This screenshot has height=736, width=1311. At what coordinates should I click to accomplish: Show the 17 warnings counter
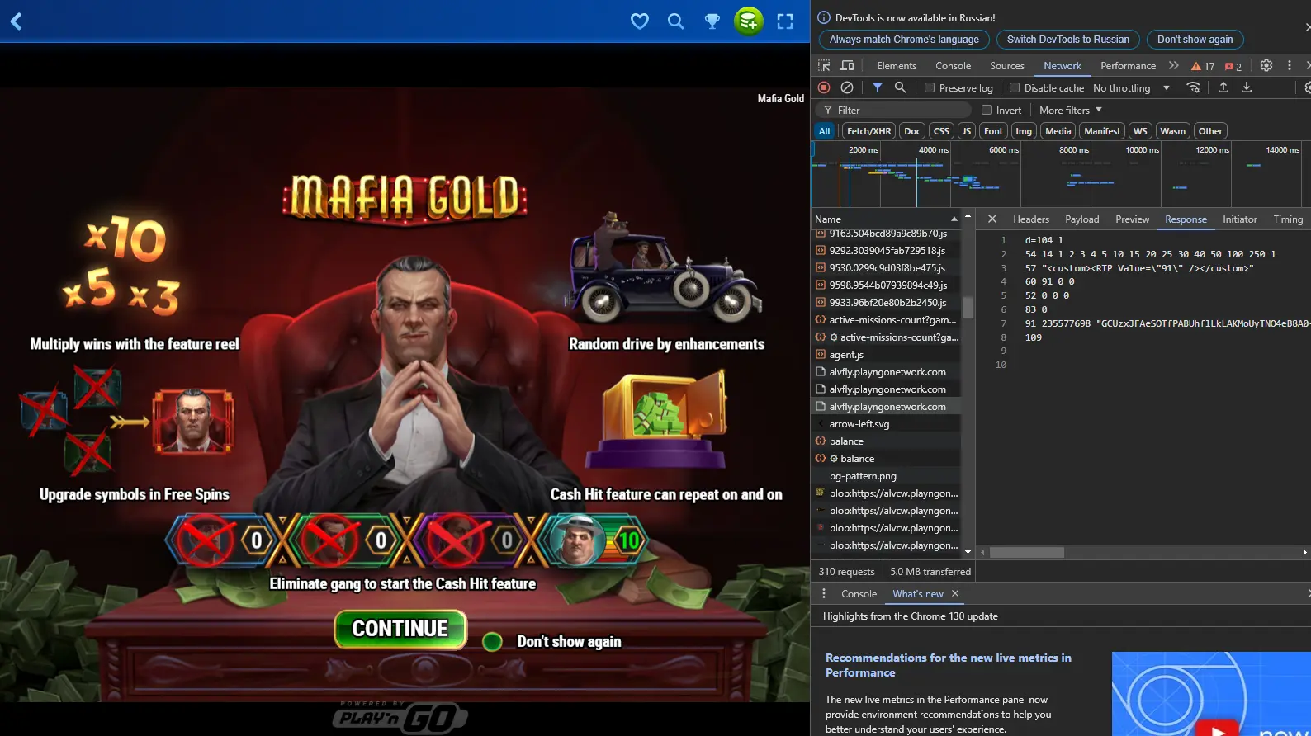[x=1203, y=66]
